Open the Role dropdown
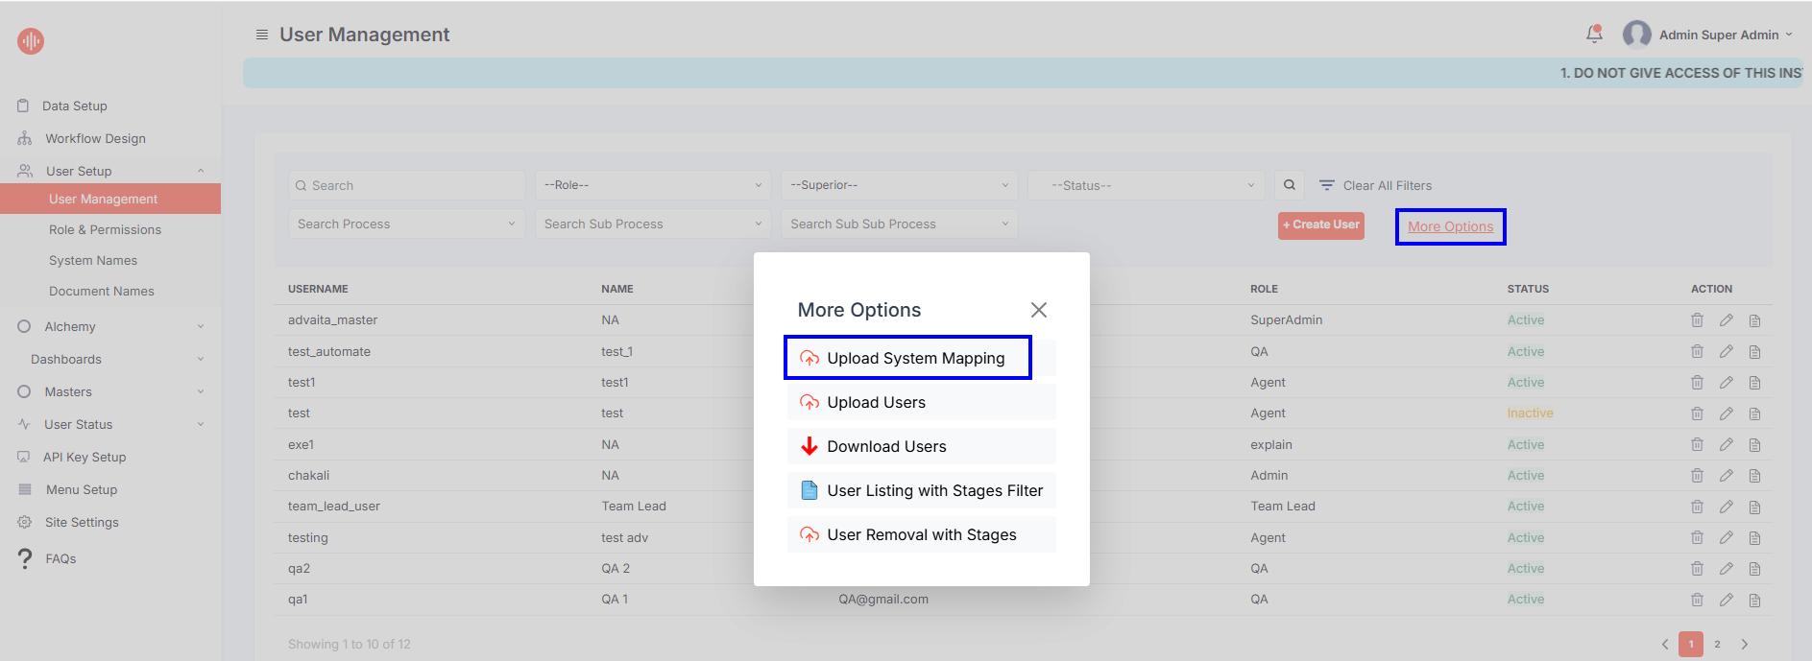 [x=653, y=185]
